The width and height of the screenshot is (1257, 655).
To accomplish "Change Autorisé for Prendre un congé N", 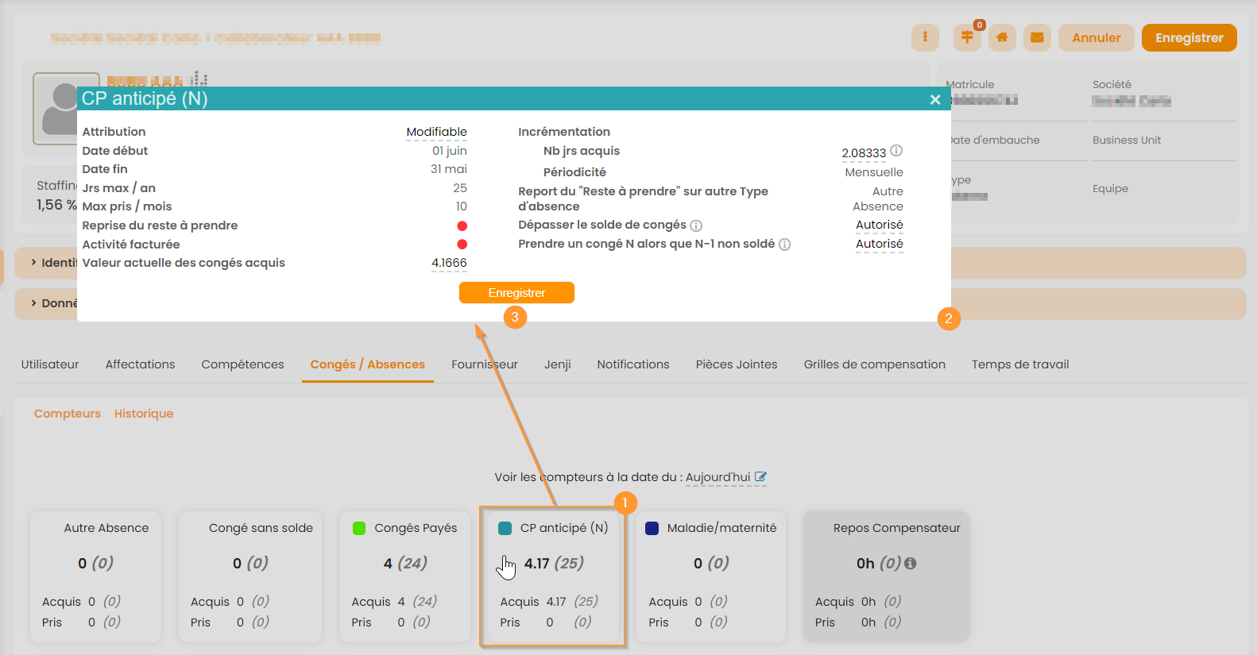I will (879, 244).
